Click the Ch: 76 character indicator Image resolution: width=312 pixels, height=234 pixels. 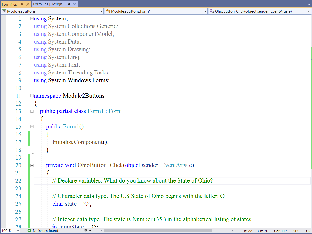click(263, 231)
